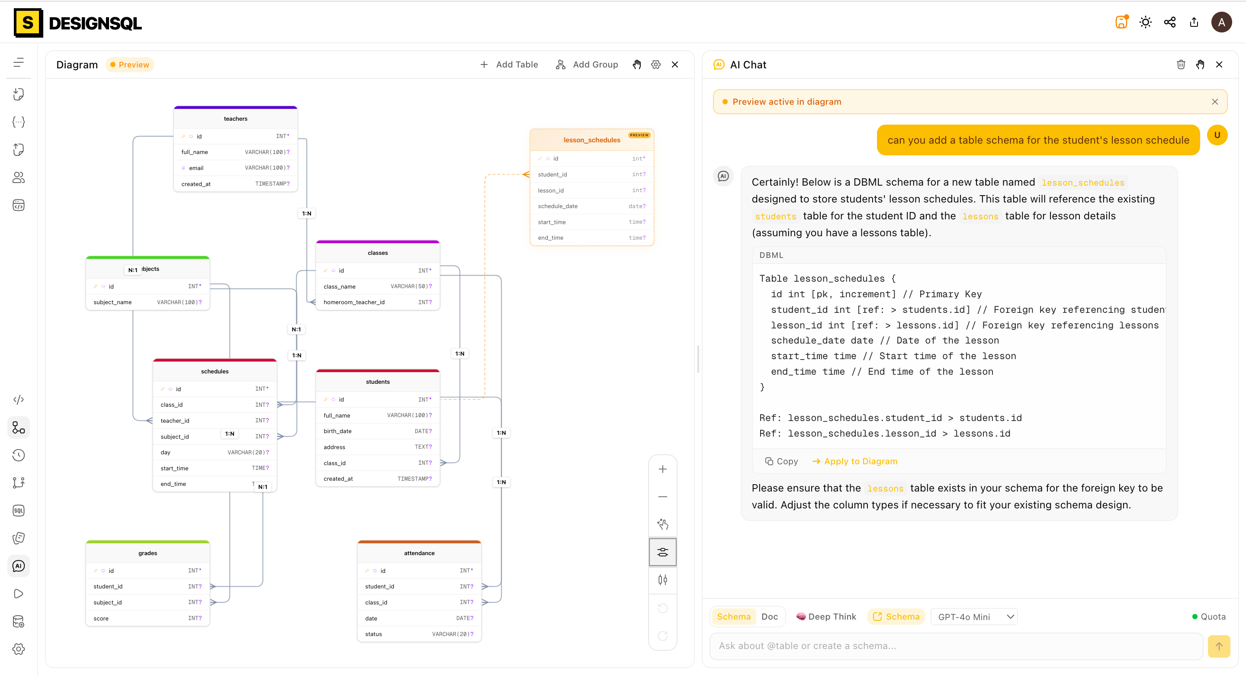Select the Schema mode tab in chat footer

click(733, 617)
